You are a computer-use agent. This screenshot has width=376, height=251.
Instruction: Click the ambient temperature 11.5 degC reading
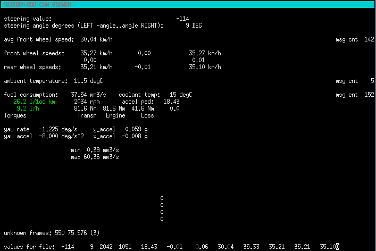pyautogui.click(x=88, y=81)
